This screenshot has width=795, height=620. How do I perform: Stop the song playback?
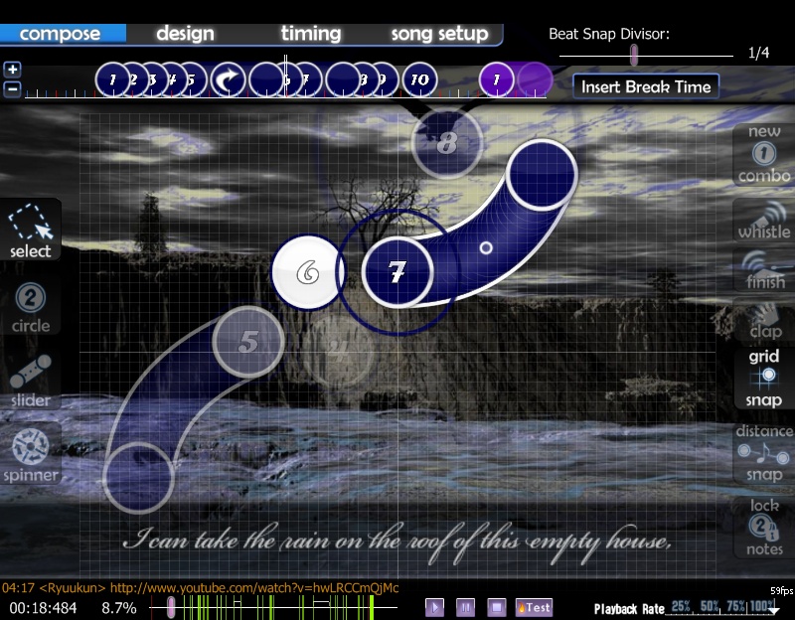click(x=496, y=607)
